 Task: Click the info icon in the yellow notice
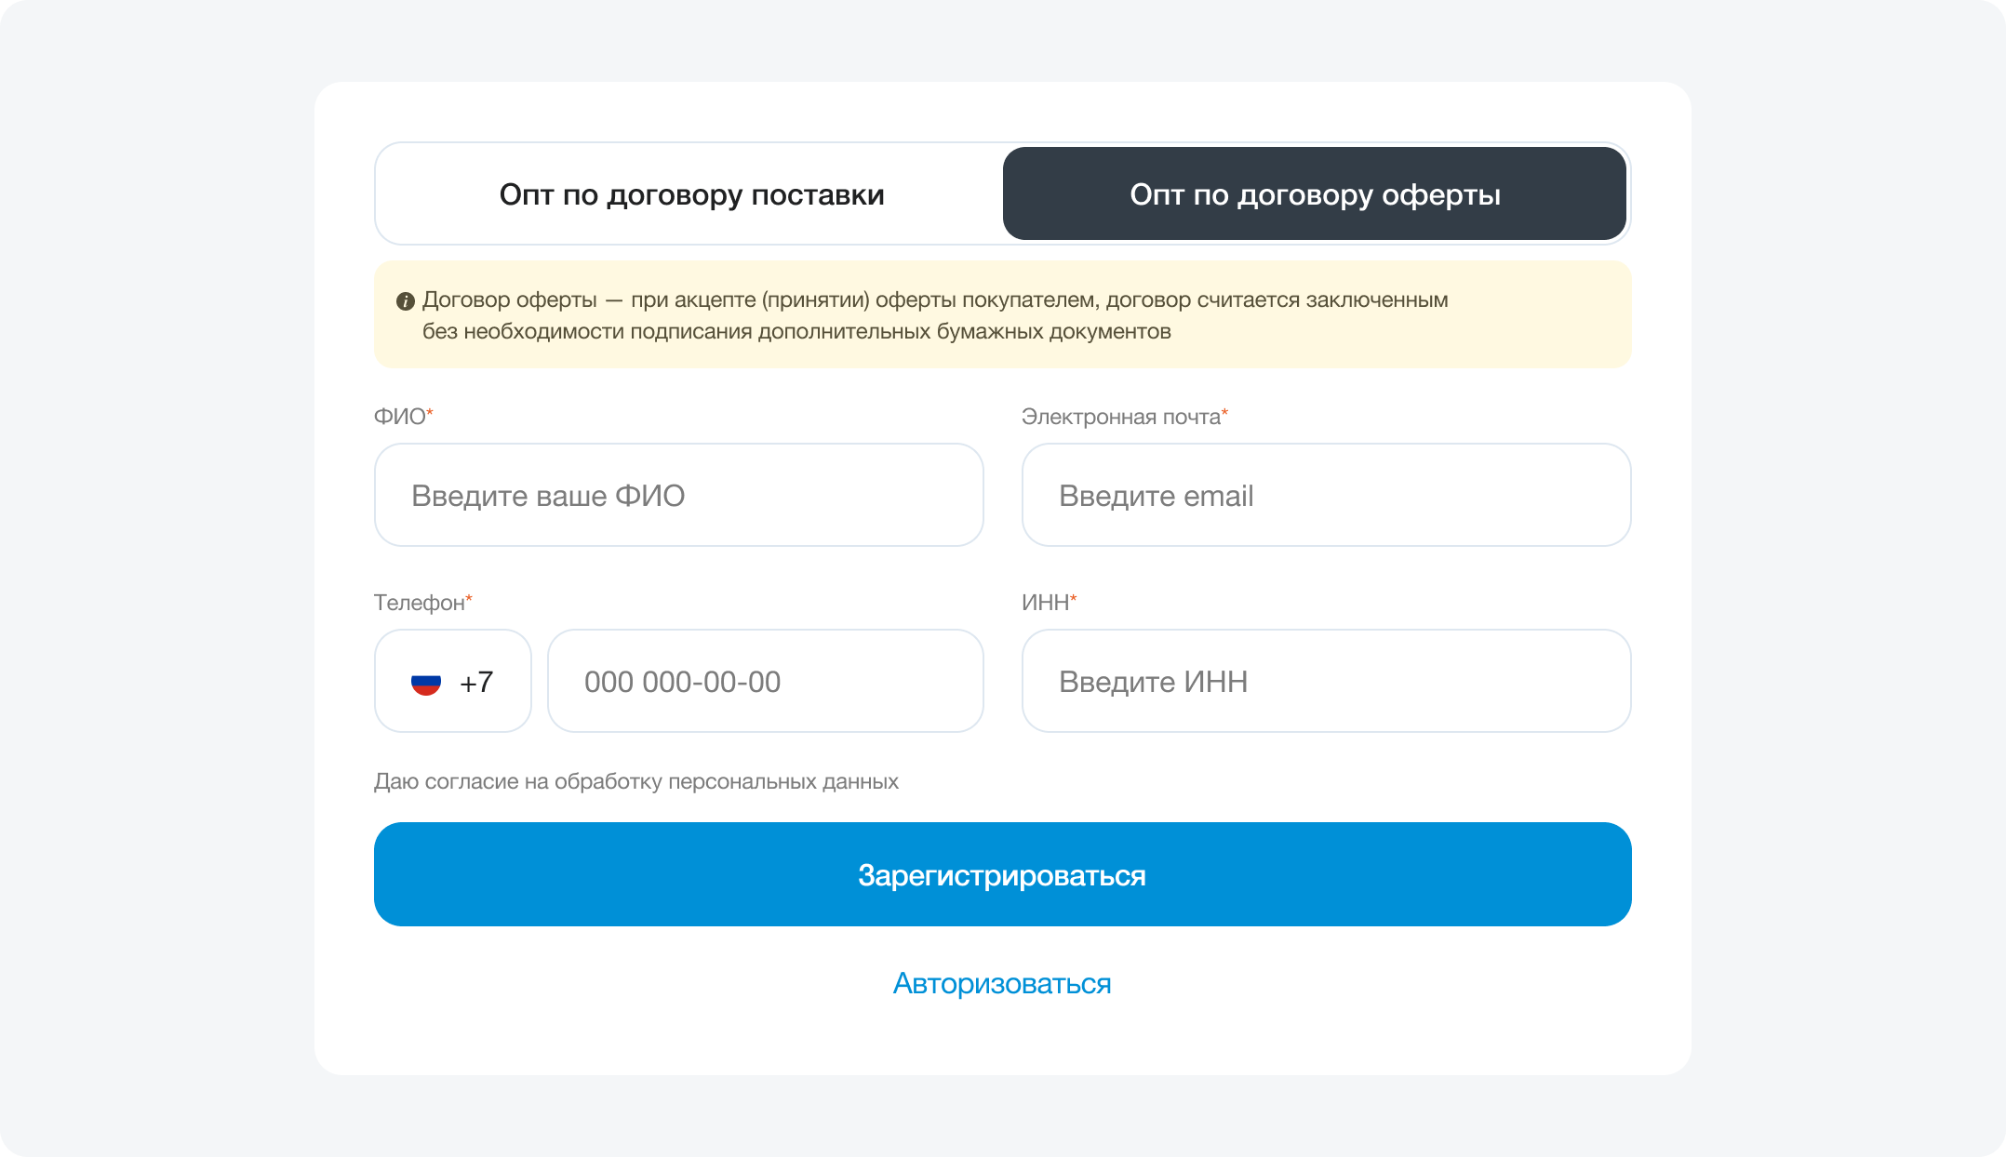click(406, 301)
